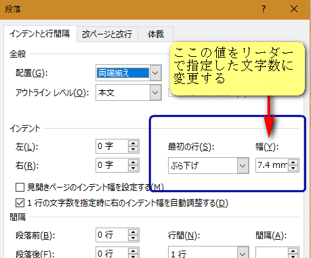This screenshot has height=258, width=311.
Task: Decrease the 段落前 spacing value
Action: 133,238
